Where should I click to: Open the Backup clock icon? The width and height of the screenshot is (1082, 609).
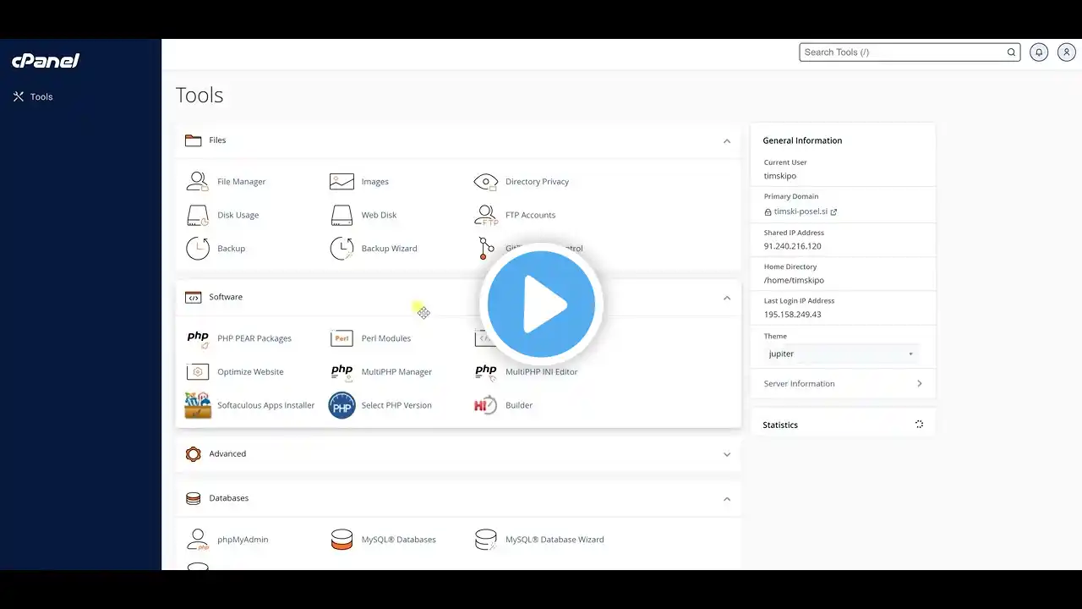198,249
